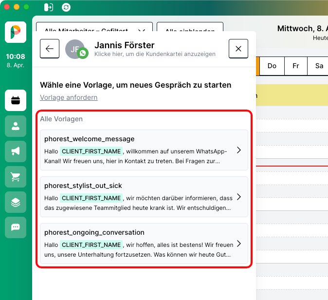
Task: Go back with the arrow button
Action: [x=50, y=49]
